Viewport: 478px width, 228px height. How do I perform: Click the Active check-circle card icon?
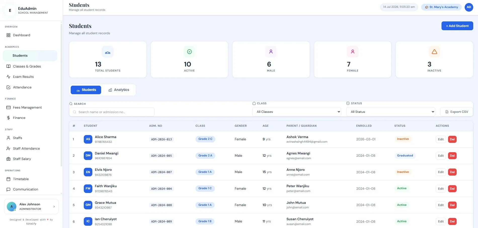point(189,52)
